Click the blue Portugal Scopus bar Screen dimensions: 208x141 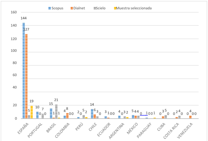[x=37, y=115]
